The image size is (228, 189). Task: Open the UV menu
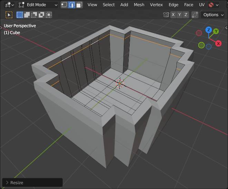(202, 5)
